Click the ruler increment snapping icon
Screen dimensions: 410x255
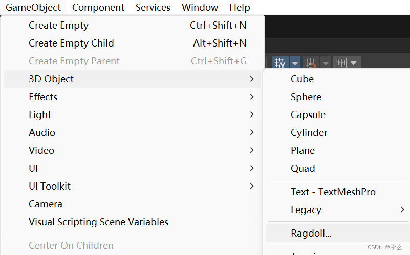(x=341, y=63)
